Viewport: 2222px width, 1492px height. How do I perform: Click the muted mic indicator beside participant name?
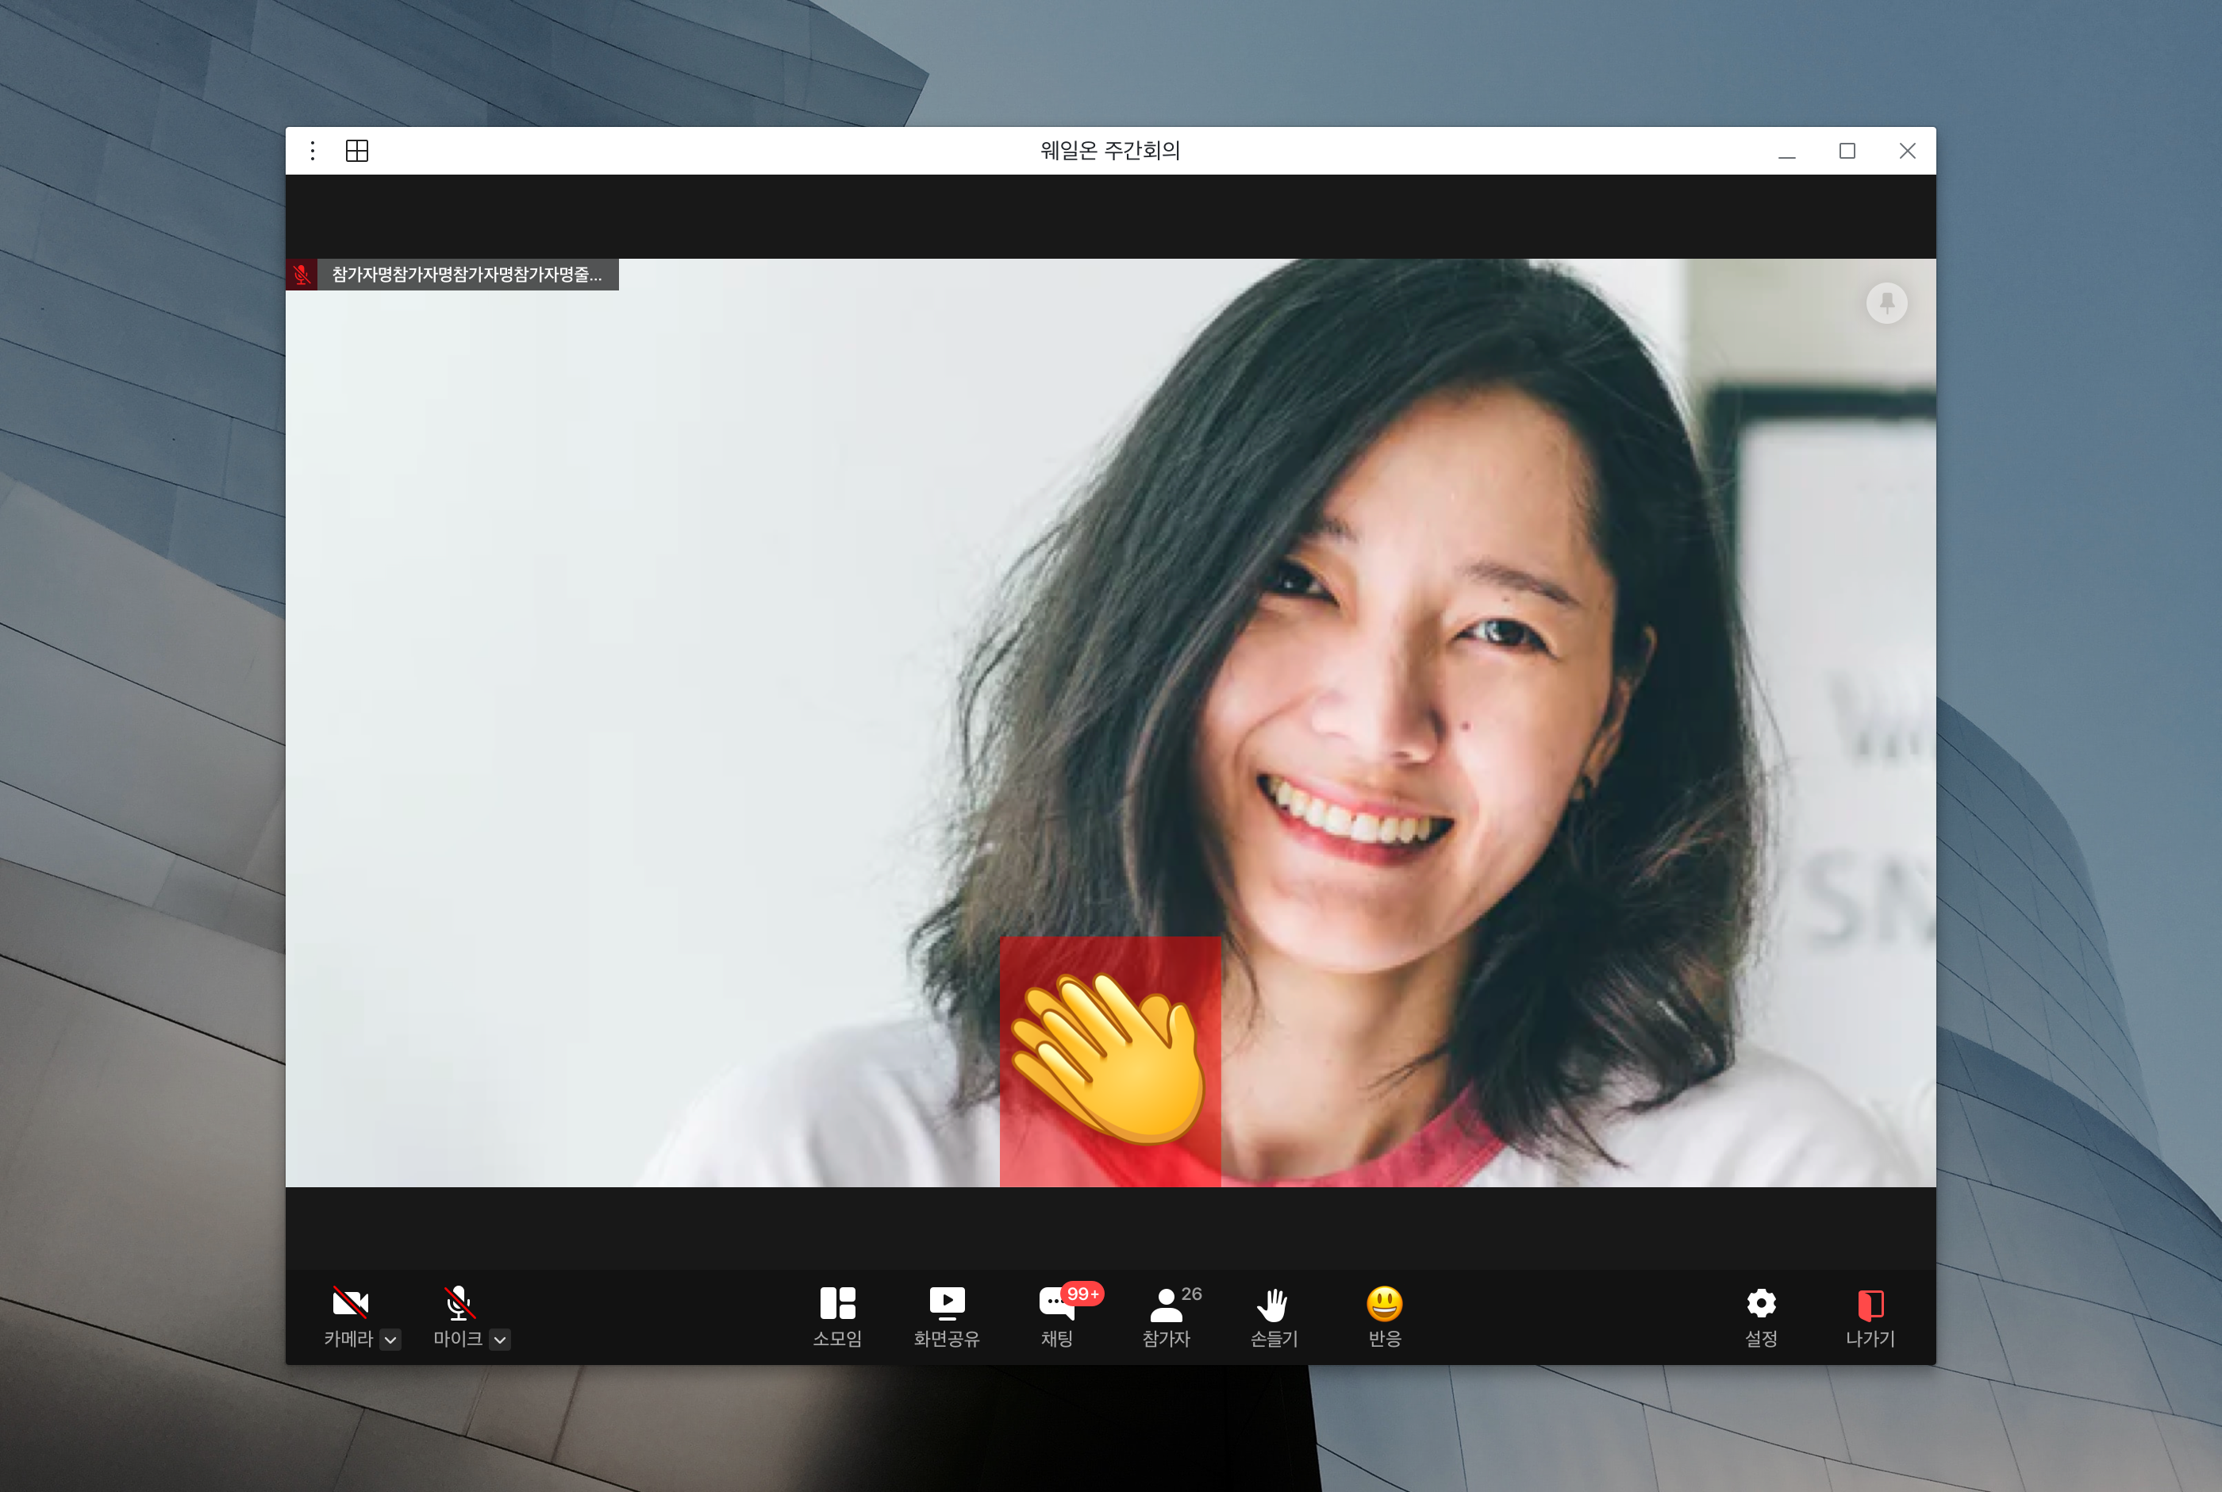[302, 275]
